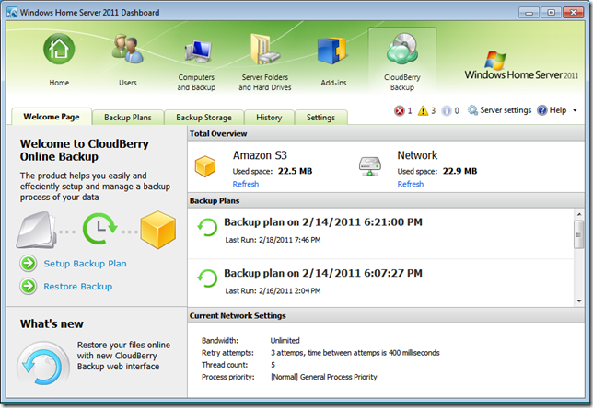Click the Amazon S3 yellow cube icon

point(205,166)
